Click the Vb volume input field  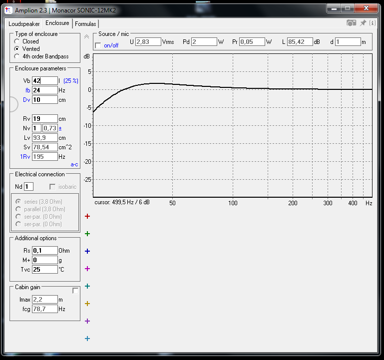45,81
